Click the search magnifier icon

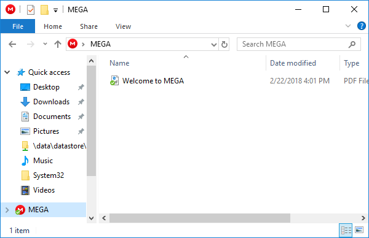(x=352, y=44)
